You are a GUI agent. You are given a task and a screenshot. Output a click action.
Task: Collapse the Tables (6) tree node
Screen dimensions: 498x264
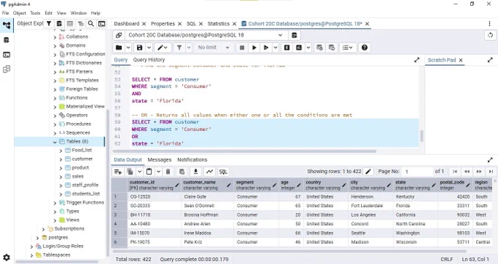55,142
